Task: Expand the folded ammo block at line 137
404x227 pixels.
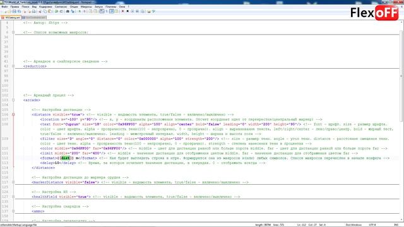Action: click(13, 211)
